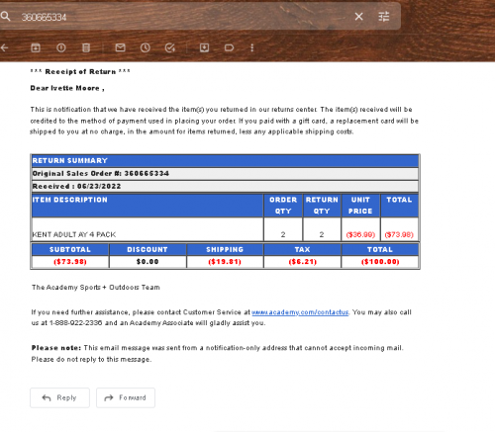Delete the email with trash icon
This screenshot has height=432, width=495.
coord(86,47)
